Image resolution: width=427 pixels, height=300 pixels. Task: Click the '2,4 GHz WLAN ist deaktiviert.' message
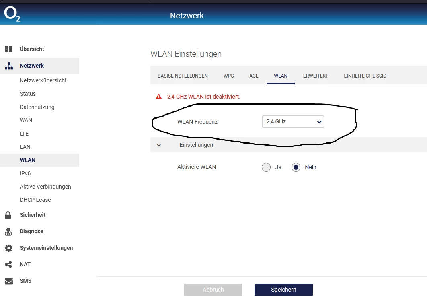coord(204,97)
